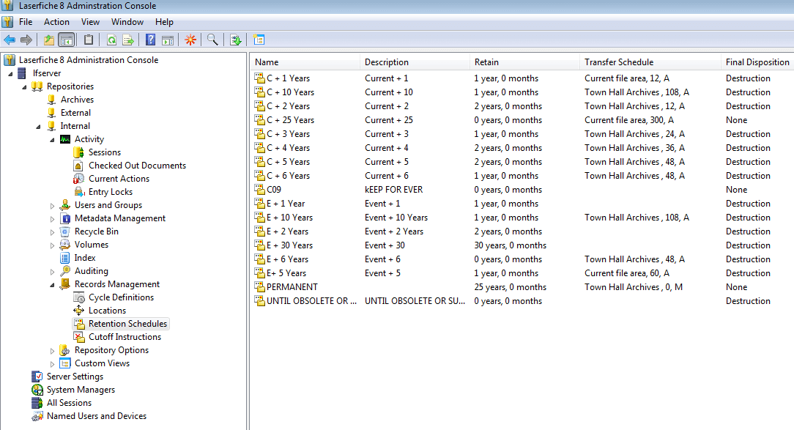Click the lfserver server icon in tree
Screen dimensions: 794x430
22,73
